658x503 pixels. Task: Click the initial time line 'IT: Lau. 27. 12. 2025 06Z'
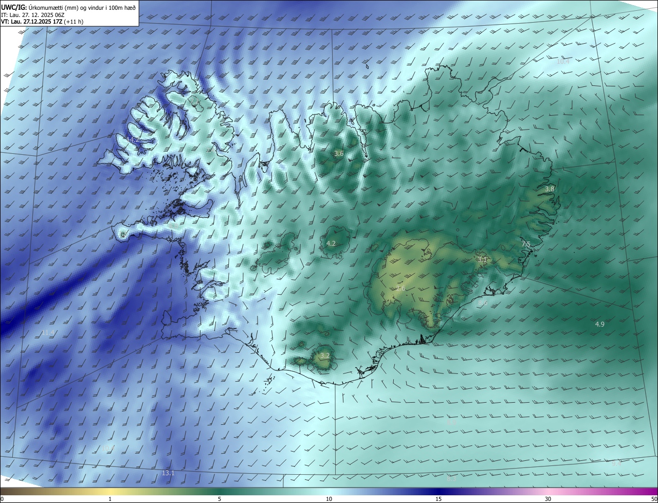point(32,15)
